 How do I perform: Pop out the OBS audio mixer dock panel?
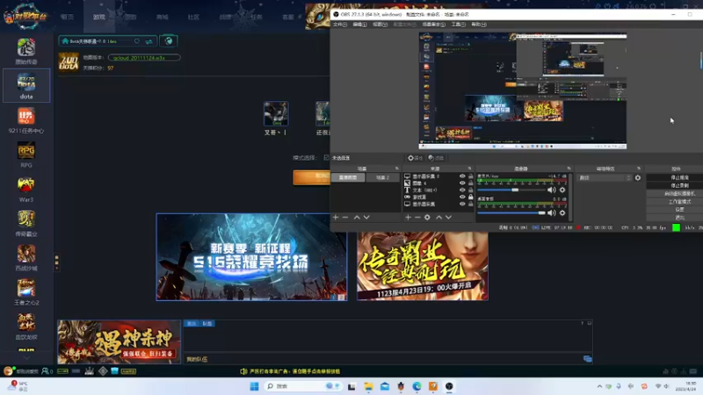pyautogui.click(x=569, y=169)
